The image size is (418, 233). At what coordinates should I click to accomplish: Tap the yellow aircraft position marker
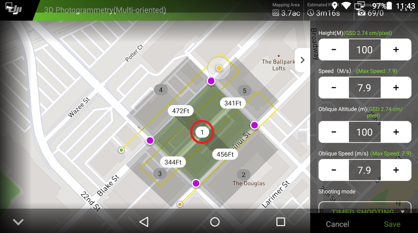219,69
